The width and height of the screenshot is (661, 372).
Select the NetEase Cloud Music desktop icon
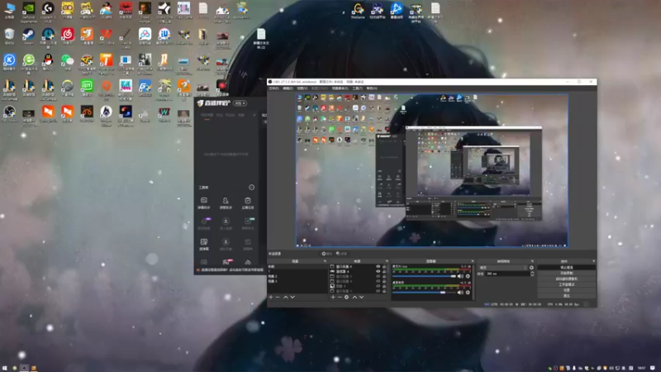click(x=67, y=36)
